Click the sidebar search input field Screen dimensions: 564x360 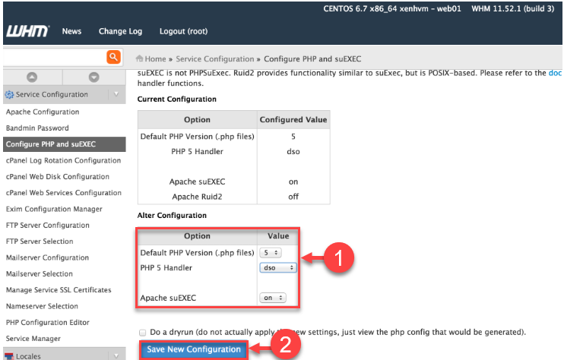tap(53, 57)
